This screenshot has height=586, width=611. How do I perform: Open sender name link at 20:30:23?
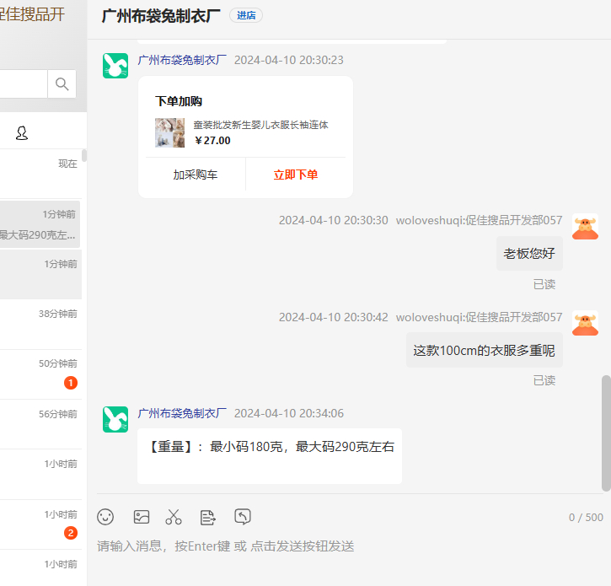tap(182, 60)
